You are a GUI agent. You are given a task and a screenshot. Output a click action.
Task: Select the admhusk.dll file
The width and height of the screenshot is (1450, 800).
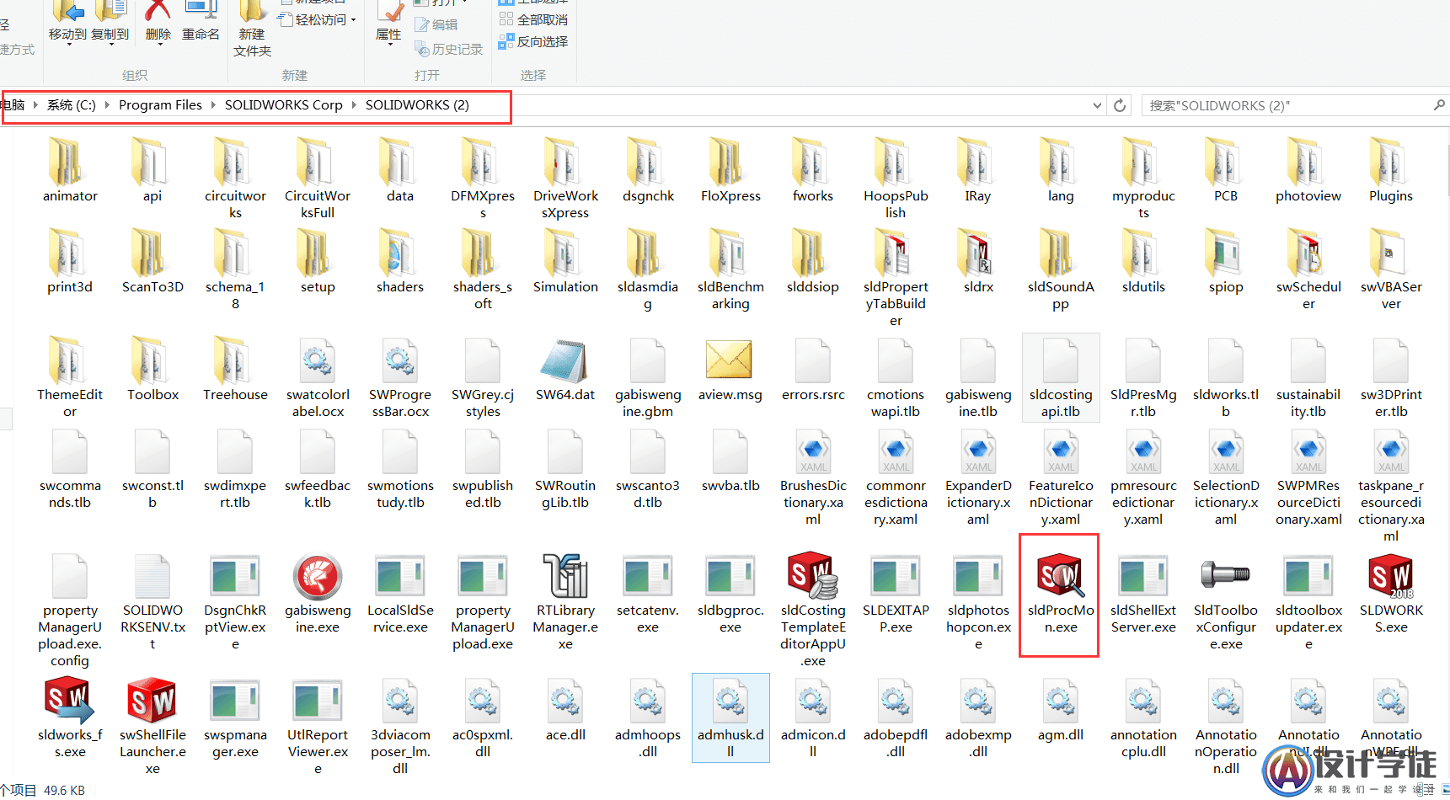[x=730, y=717]
